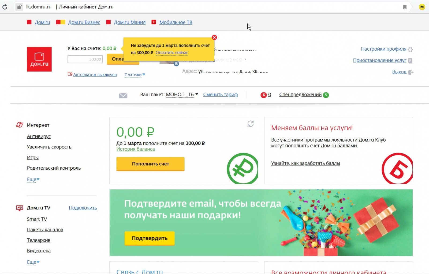Refresh balance using the circular arrows icon
Image resolution: width=429 pixels, height=274 pixels.
click(x=251, y=124)
